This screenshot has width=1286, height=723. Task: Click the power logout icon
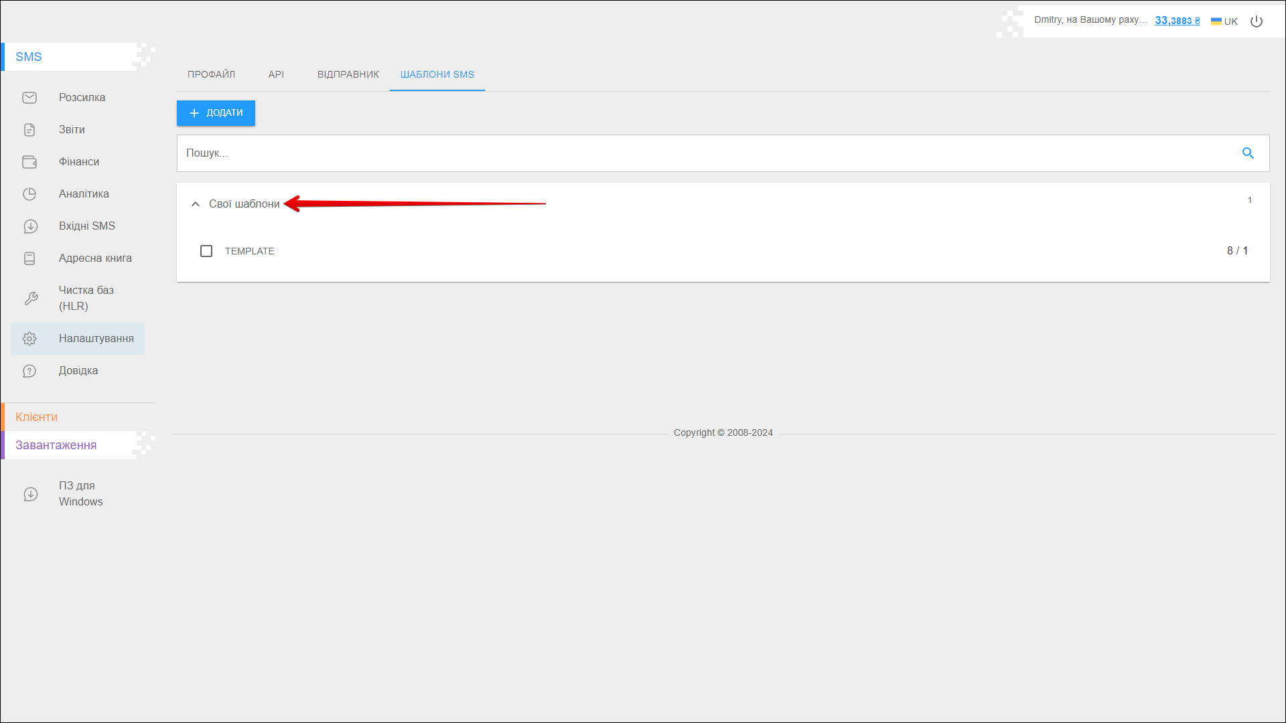pyautogui.click(x=1257, y=21)
